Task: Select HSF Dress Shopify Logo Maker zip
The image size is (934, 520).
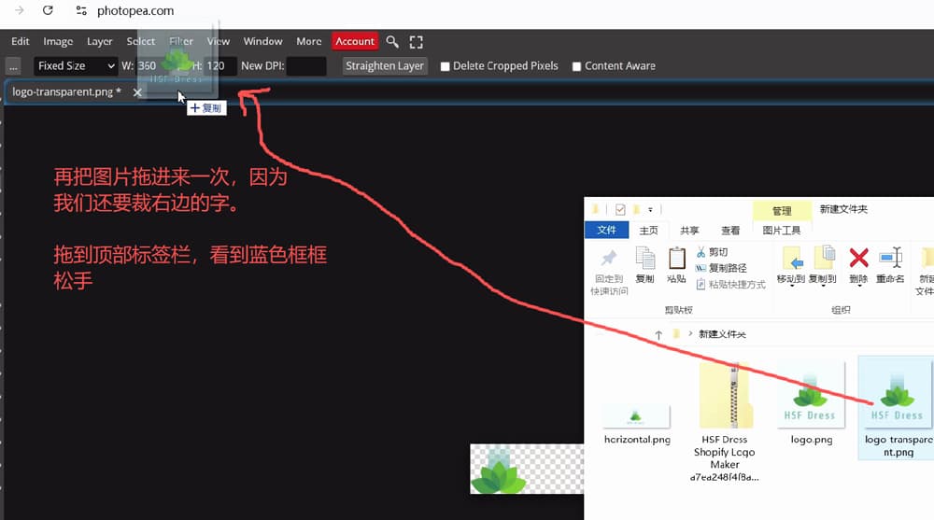Action: [x=725, y=422]
